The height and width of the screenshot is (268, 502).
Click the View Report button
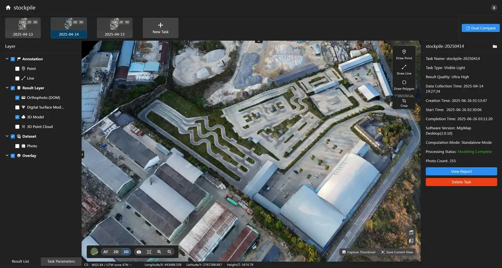click(x=461, y=172)
